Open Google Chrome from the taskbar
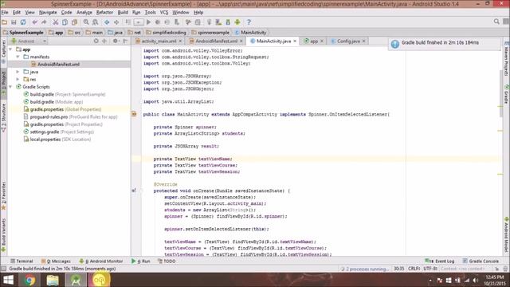 (x=29, y=280)
